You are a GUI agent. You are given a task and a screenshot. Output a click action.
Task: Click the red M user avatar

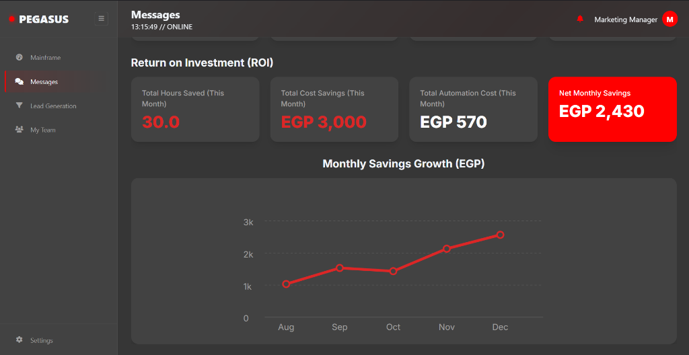click(x=669, y=19)
